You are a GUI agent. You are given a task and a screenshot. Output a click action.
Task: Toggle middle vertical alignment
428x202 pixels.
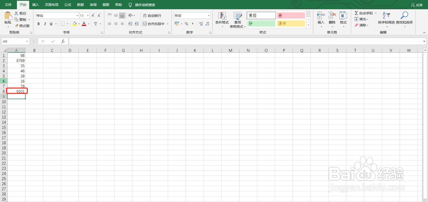click(x=116, y=15)
